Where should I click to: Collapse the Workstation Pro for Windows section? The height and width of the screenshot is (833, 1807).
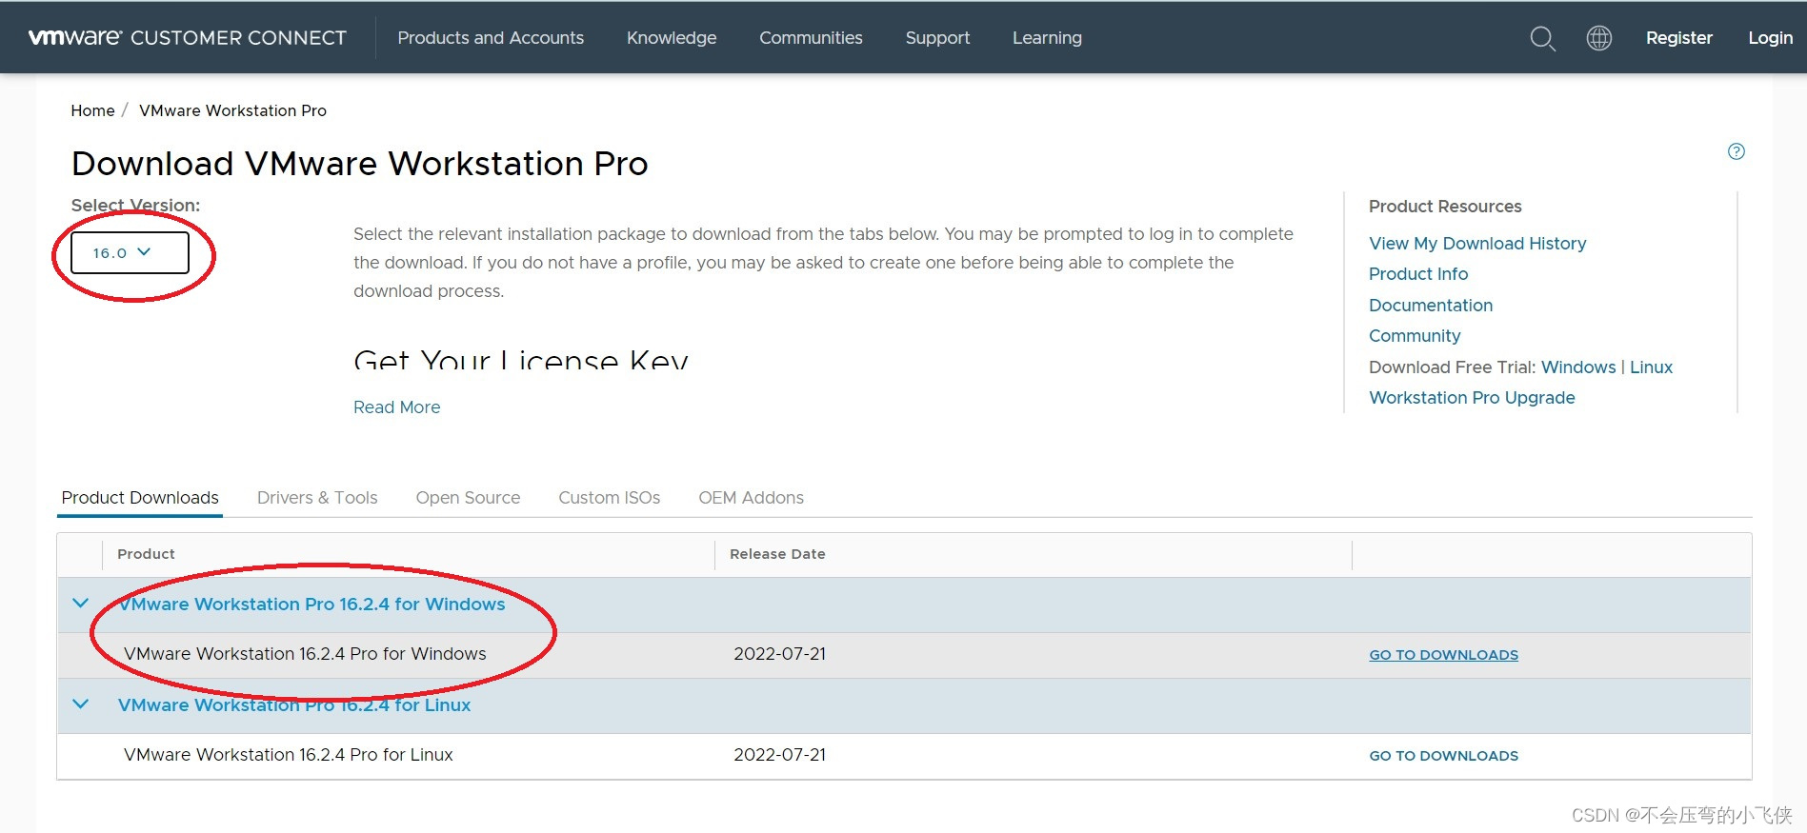(x=81, y=604)
